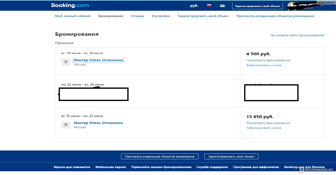Open Отзывы tab

click(x=138, y=16)
